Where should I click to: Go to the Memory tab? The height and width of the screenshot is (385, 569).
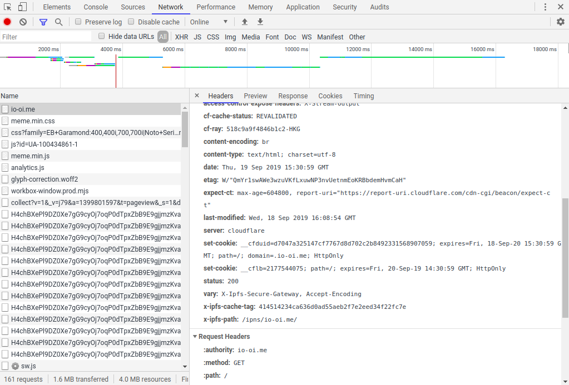tap(260, 7)
